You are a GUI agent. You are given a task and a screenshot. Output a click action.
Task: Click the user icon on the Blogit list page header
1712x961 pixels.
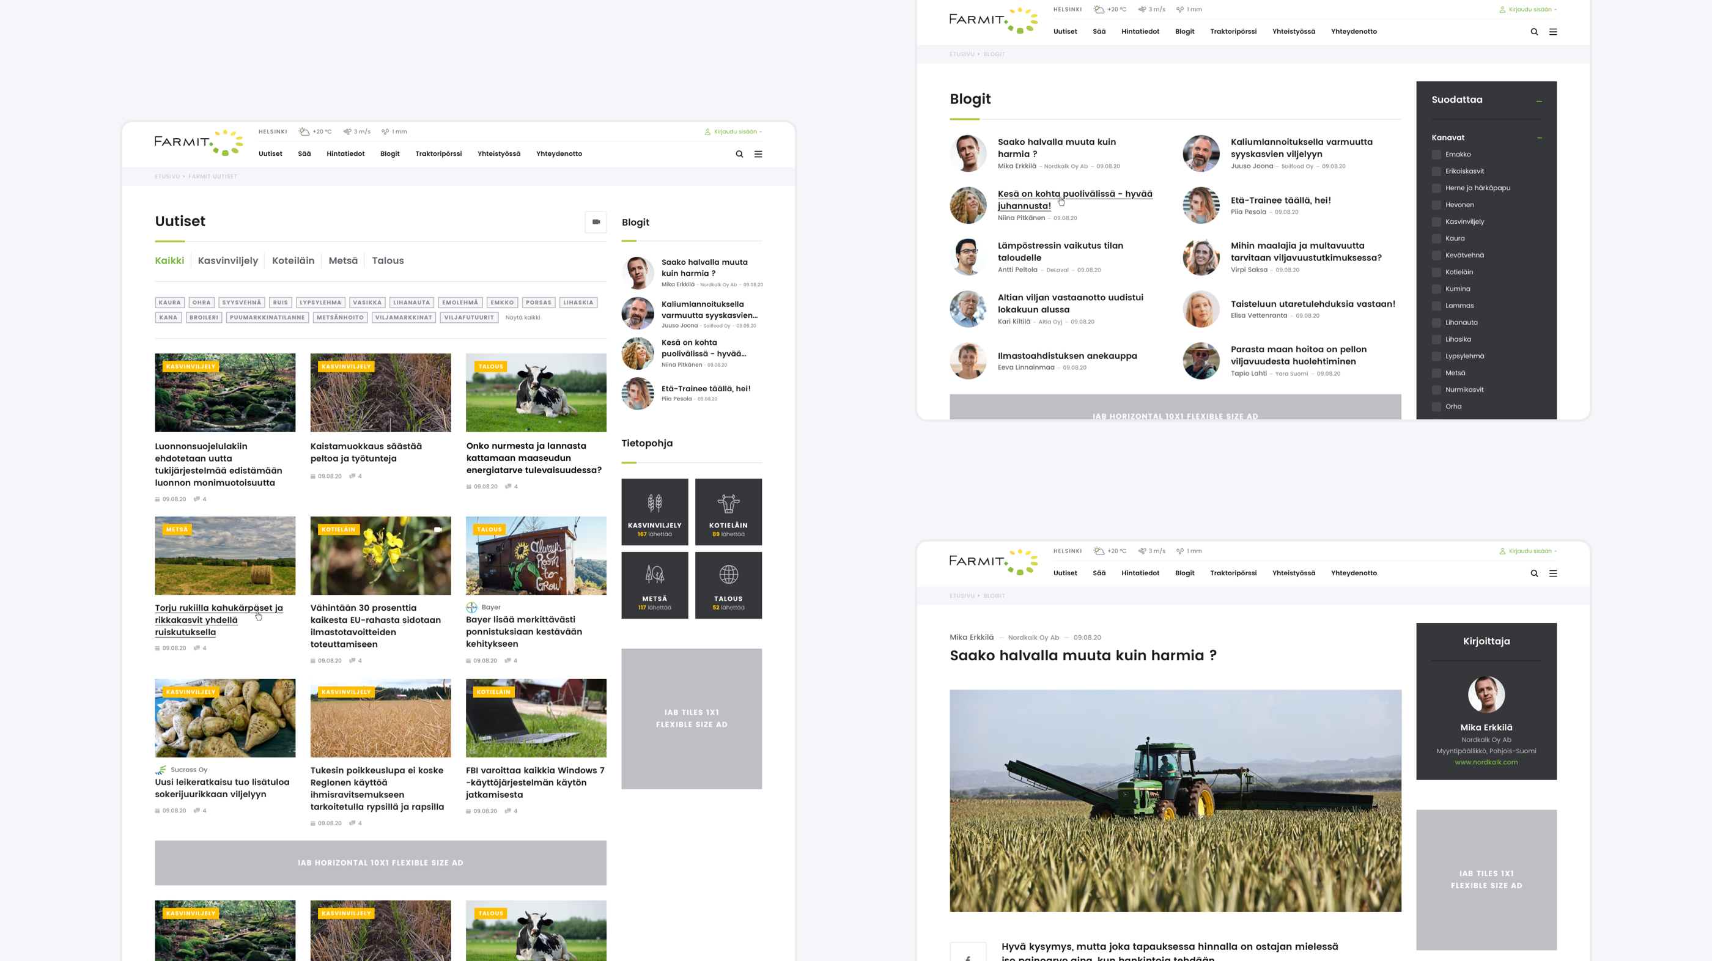(x=1502, y=9)
